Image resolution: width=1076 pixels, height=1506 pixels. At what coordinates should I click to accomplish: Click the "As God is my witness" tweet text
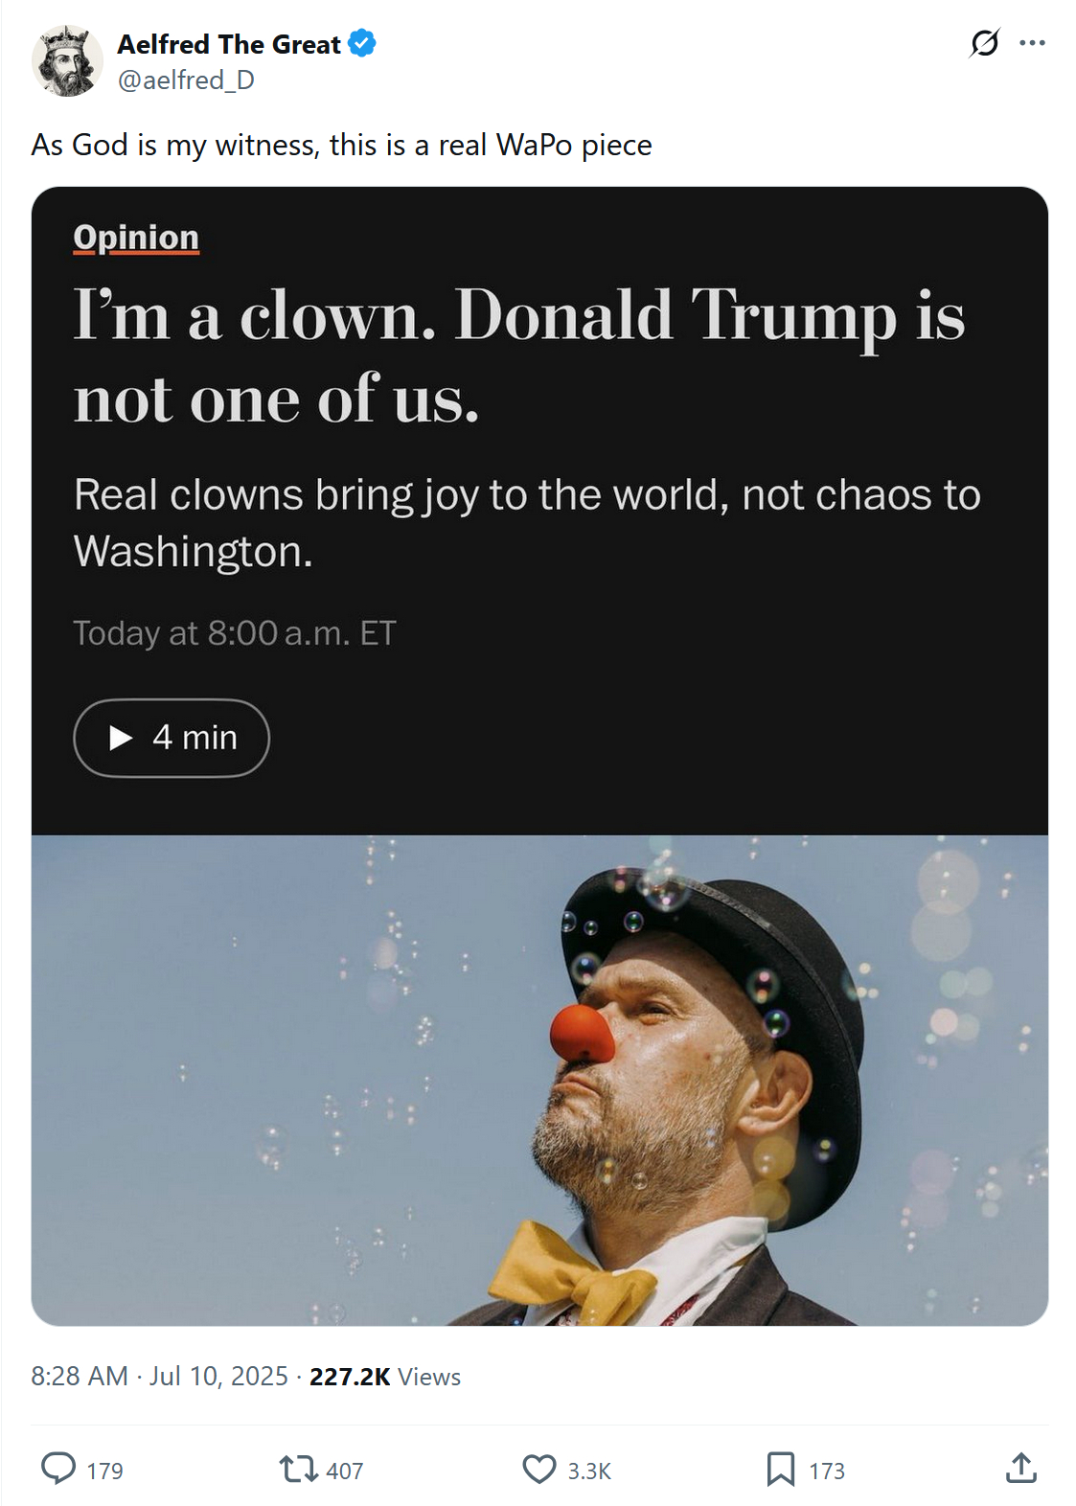click(341, 145)
